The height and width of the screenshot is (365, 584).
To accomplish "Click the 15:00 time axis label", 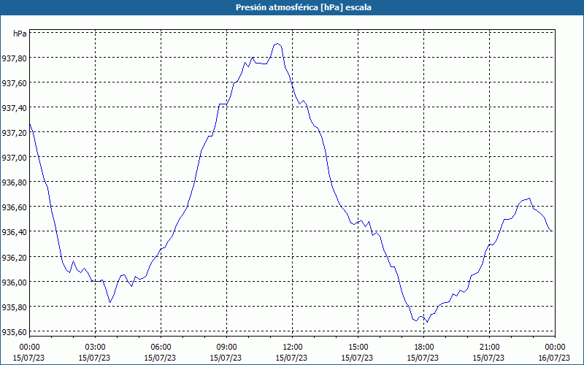I will click(358, 347).
